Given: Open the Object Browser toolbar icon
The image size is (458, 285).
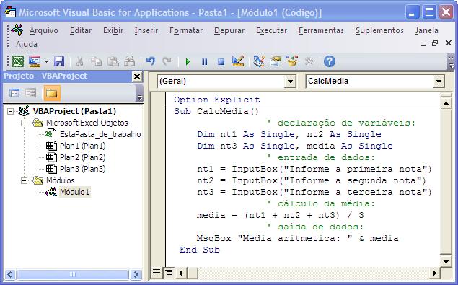Looking at the screenshot, I should [292, 61].
